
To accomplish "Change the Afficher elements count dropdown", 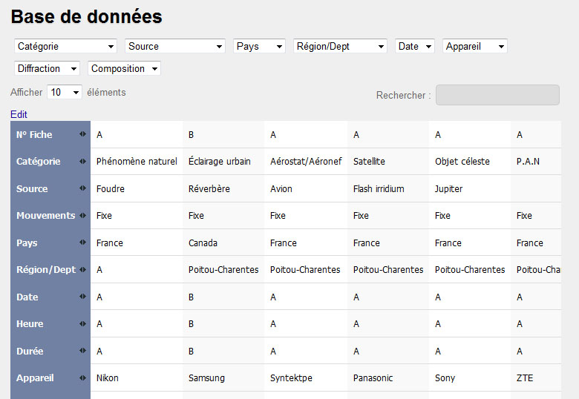I will coord(65,93).
